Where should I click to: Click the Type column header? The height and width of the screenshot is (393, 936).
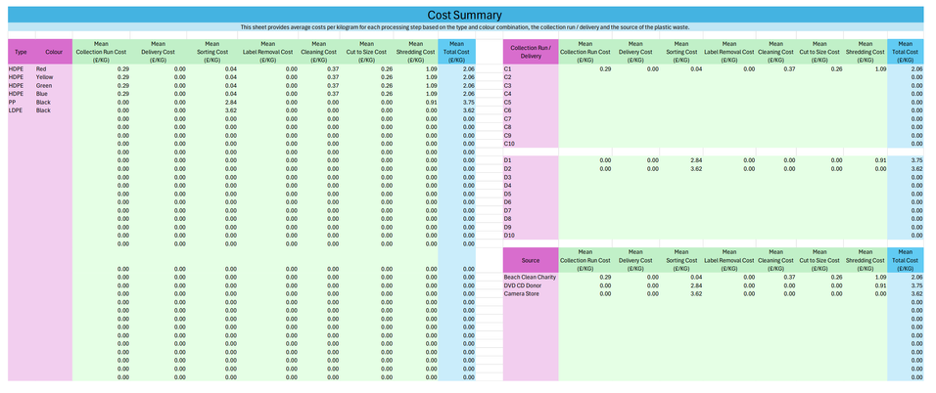(21, 52)
